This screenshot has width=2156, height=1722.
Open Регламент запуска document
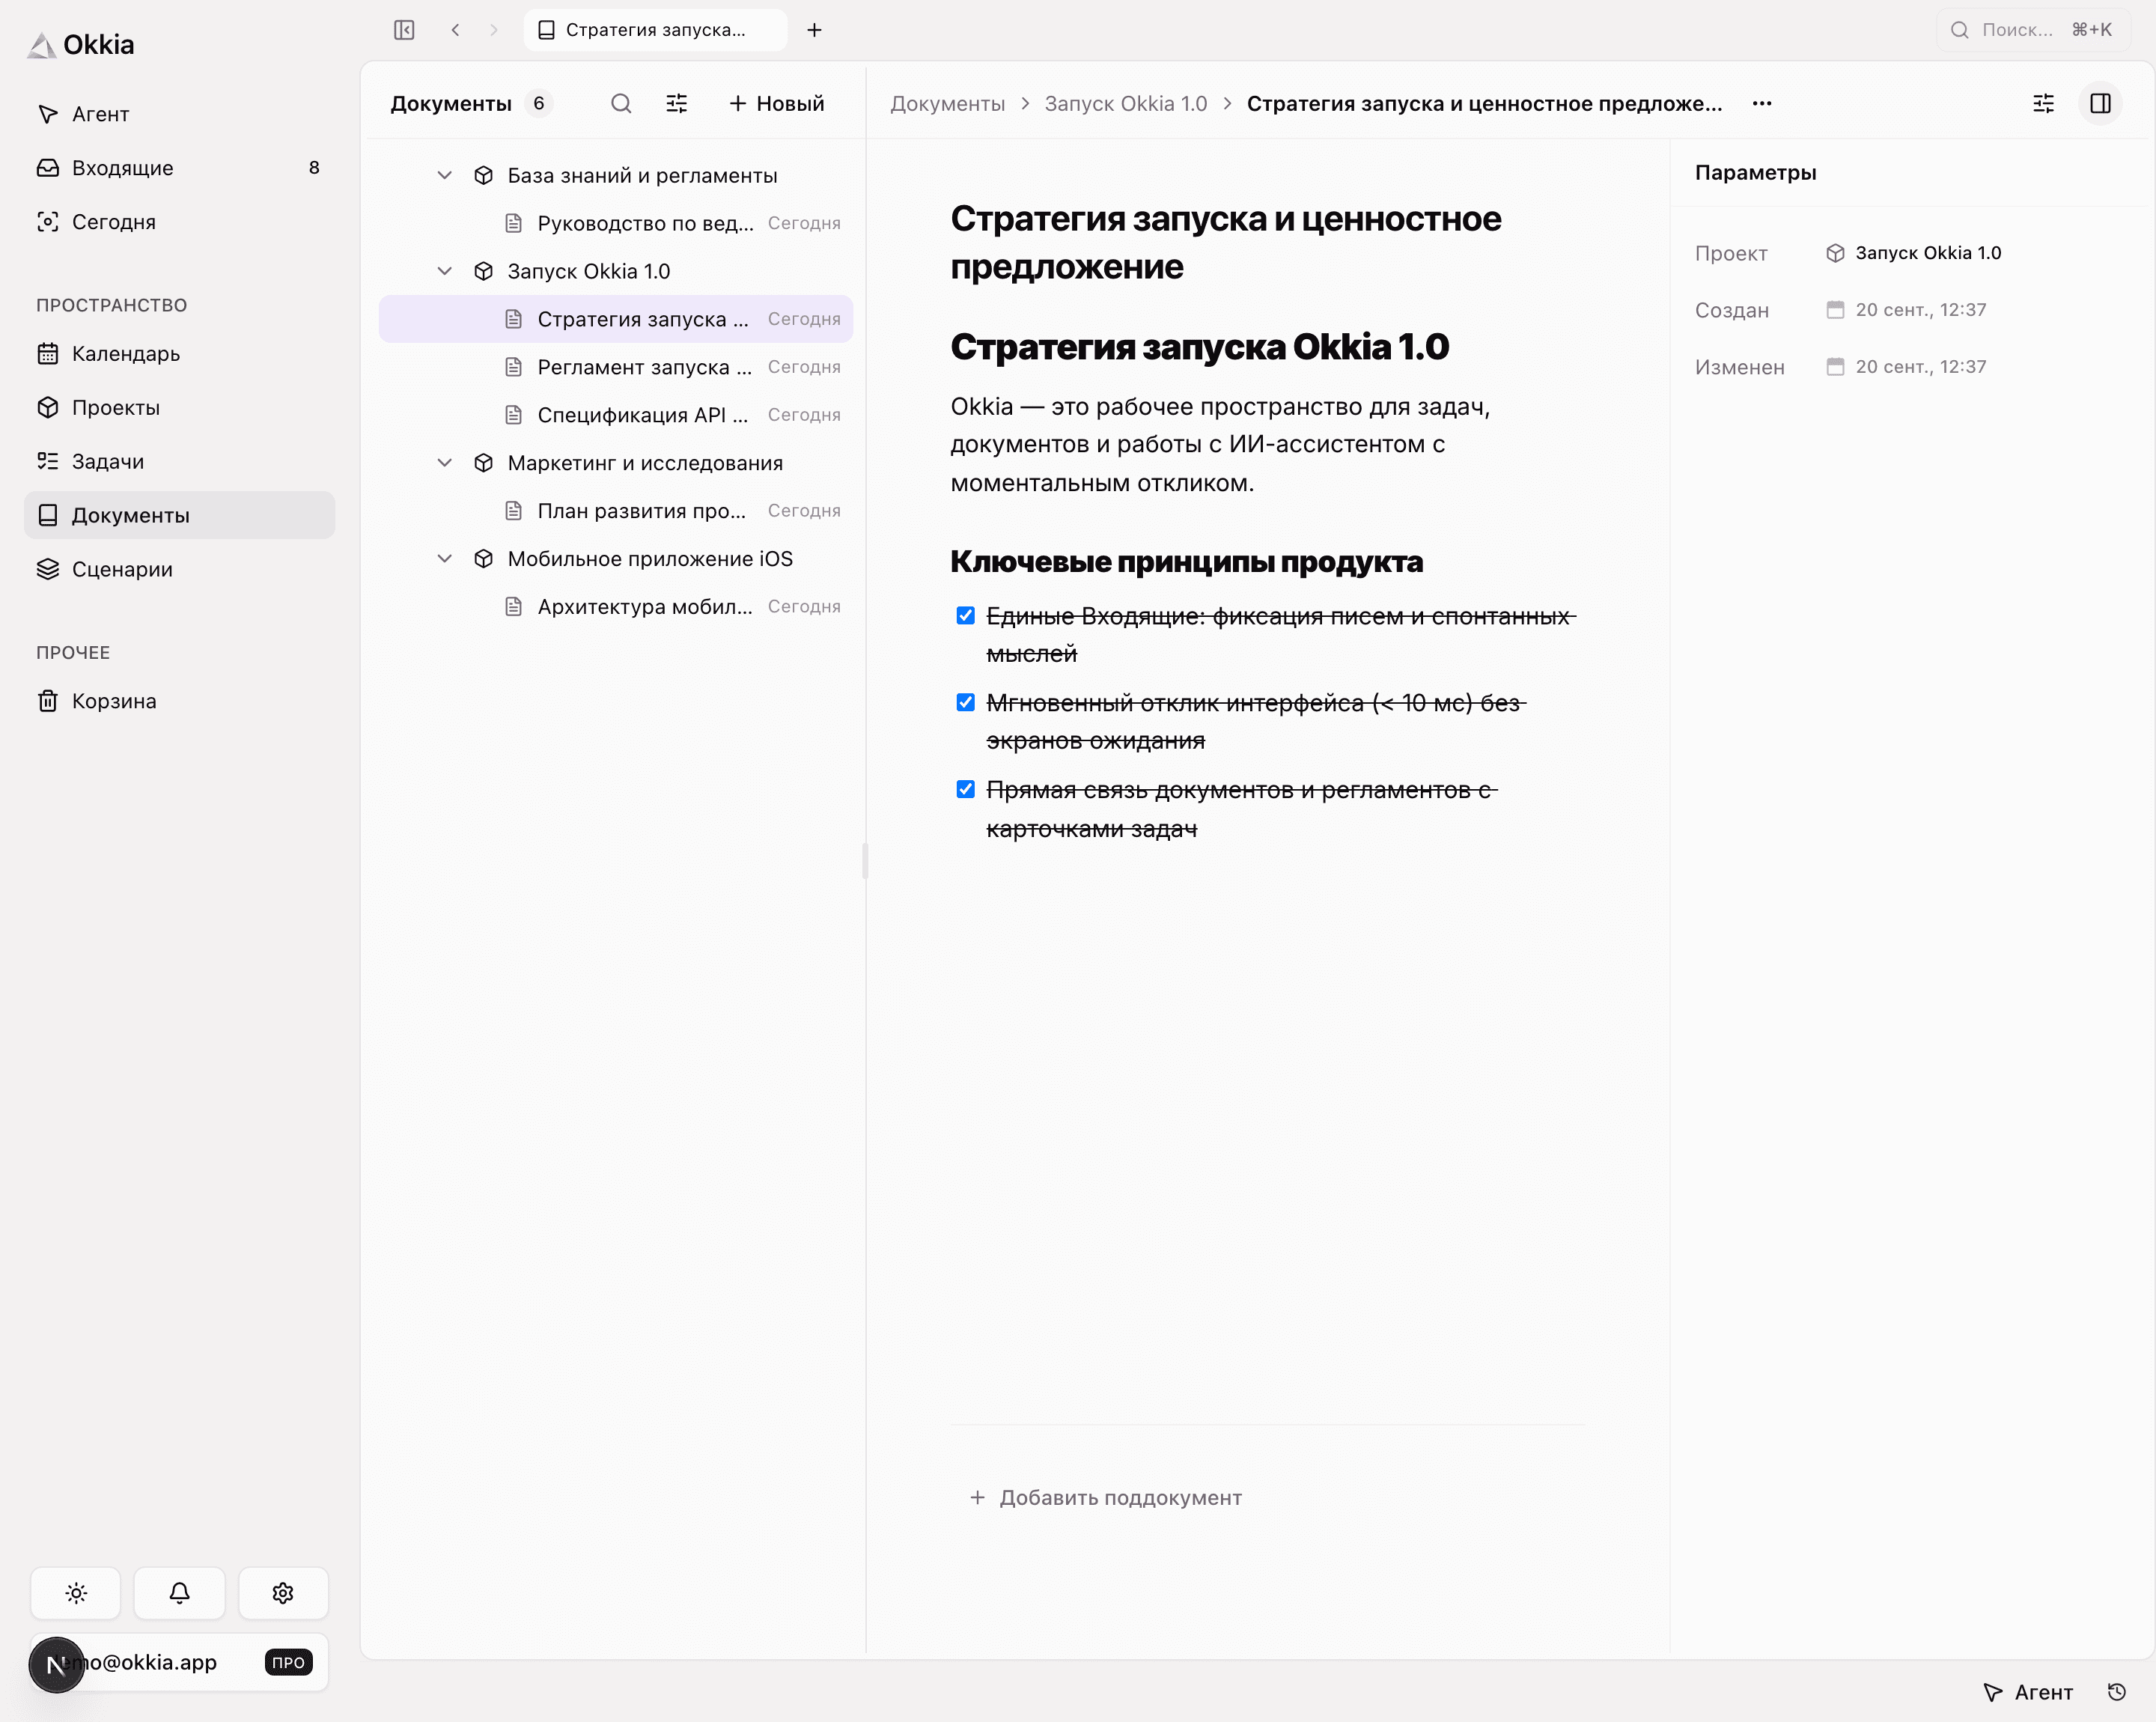tap(615, 368)
